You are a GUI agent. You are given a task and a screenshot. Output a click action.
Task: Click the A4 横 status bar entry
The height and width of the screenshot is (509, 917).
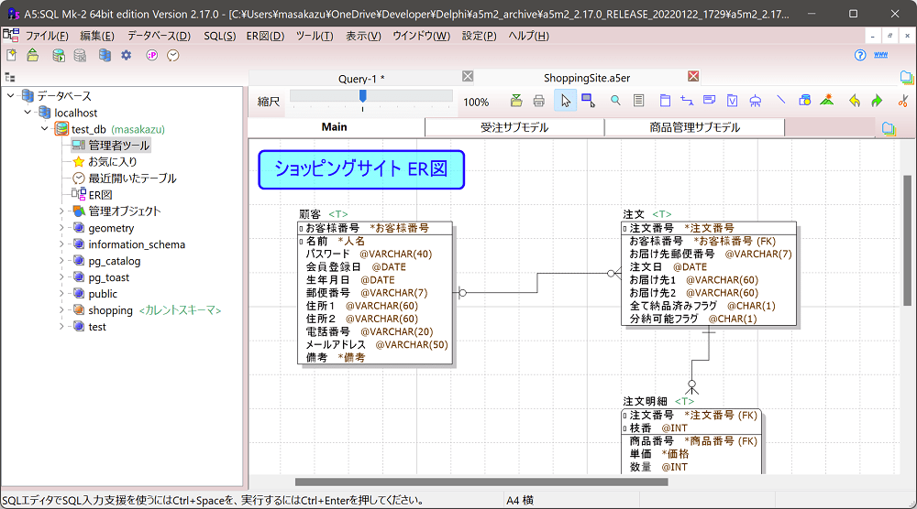(520, 500)
